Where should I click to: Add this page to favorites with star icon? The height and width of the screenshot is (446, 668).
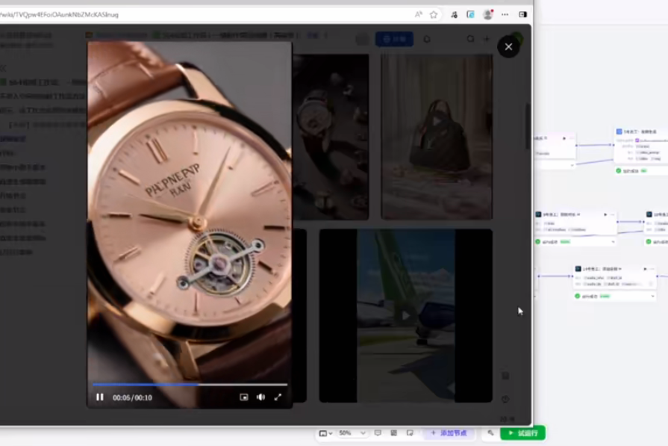click(x=434, y=14)
